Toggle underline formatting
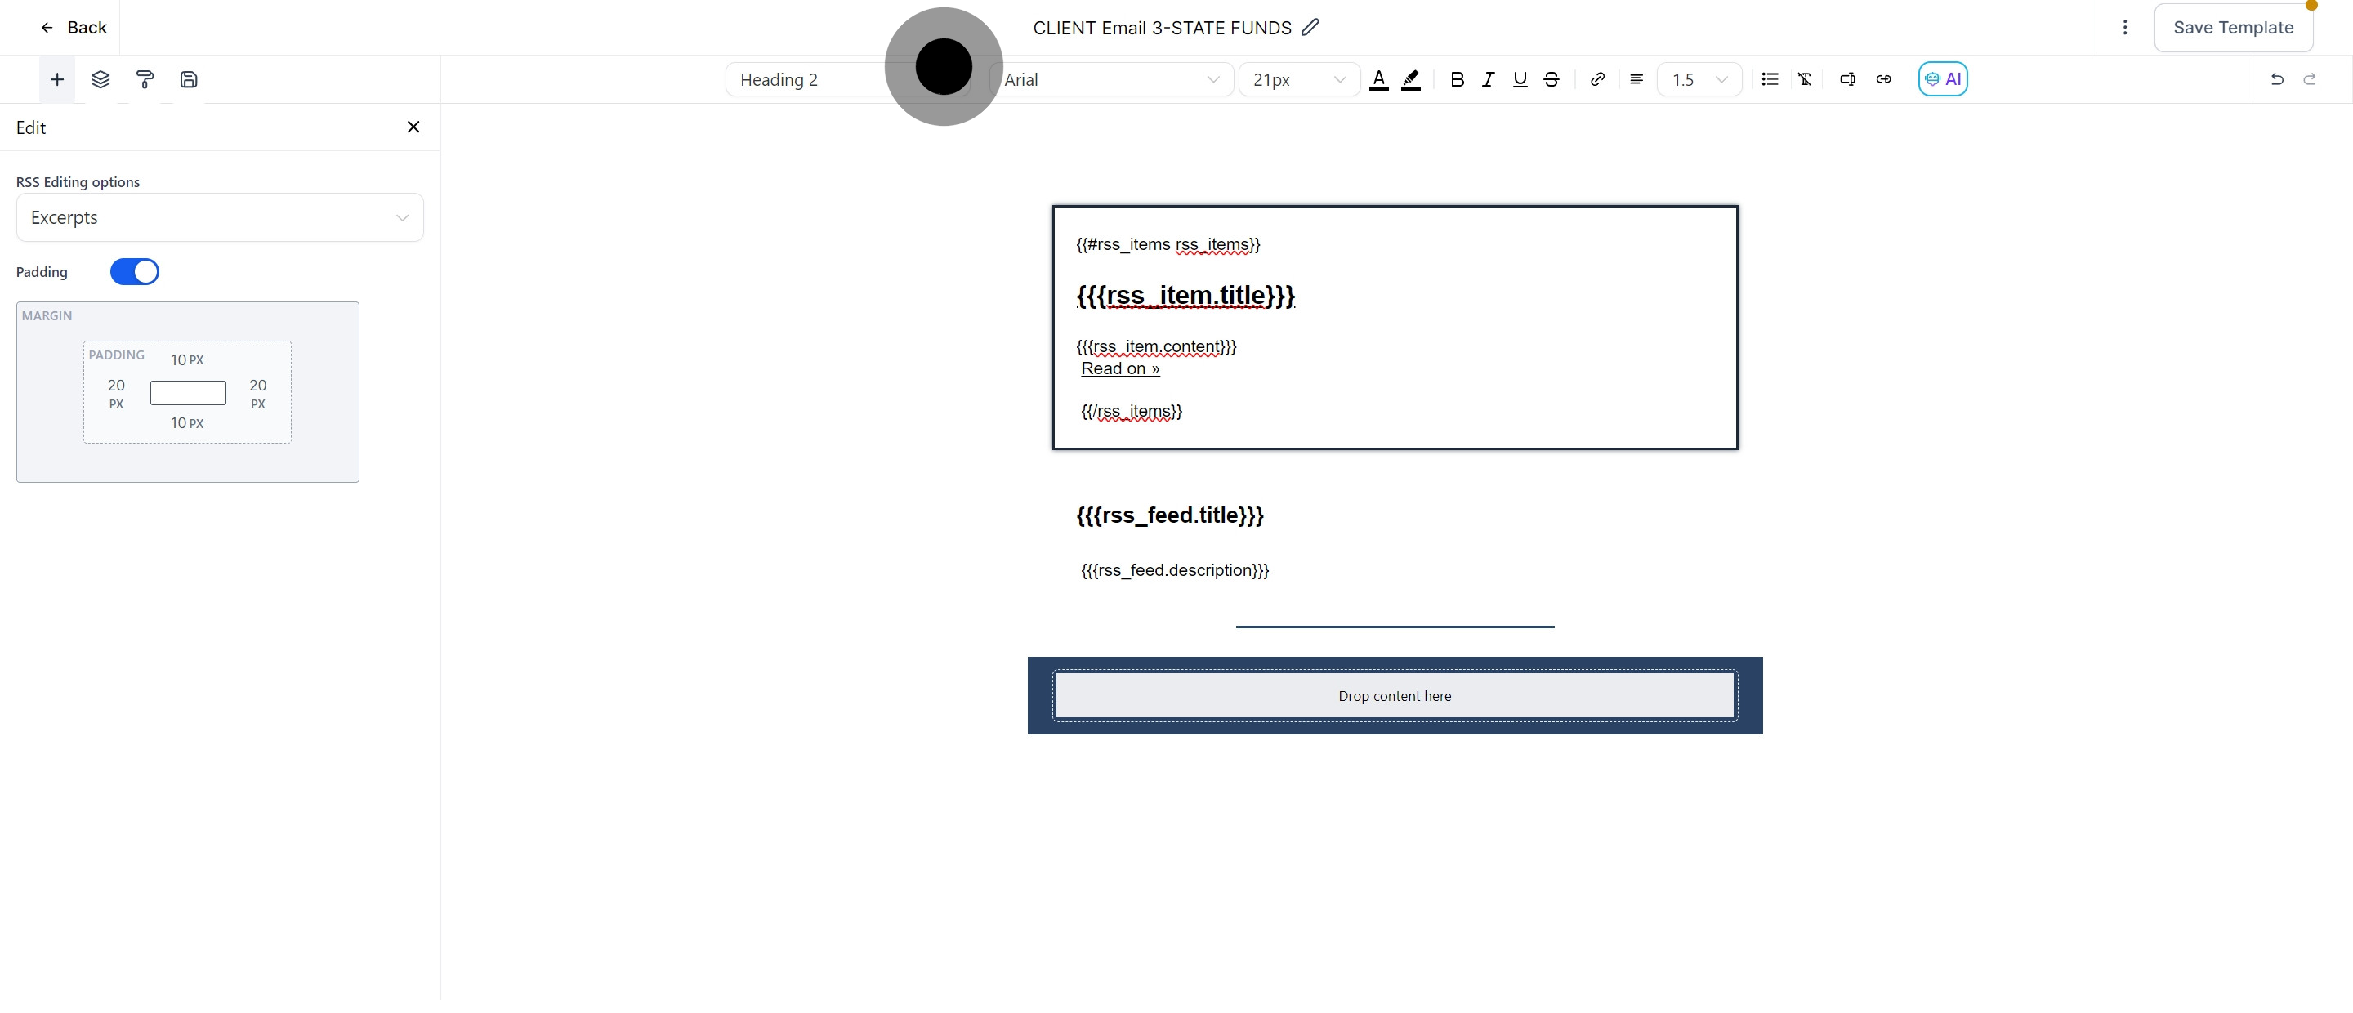The height and width of the screenshot is (1013, 2353). coord(1519,79)
